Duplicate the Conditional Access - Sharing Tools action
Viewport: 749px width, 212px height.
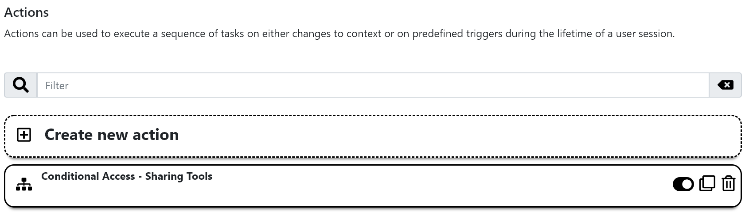[707, 183]
